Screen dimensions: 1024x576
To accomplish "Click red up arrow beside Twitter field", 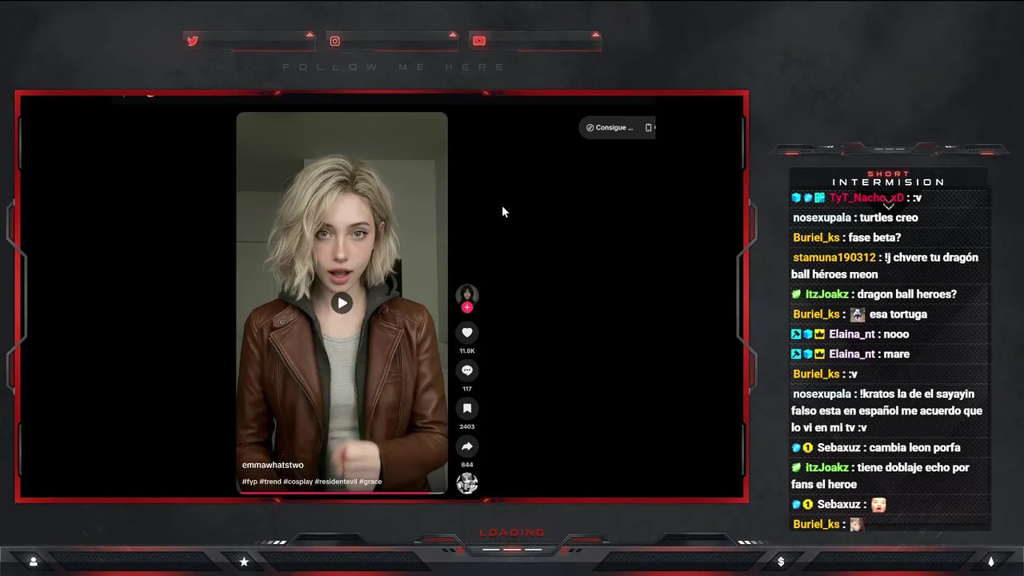I will click(x=310, y=34).
